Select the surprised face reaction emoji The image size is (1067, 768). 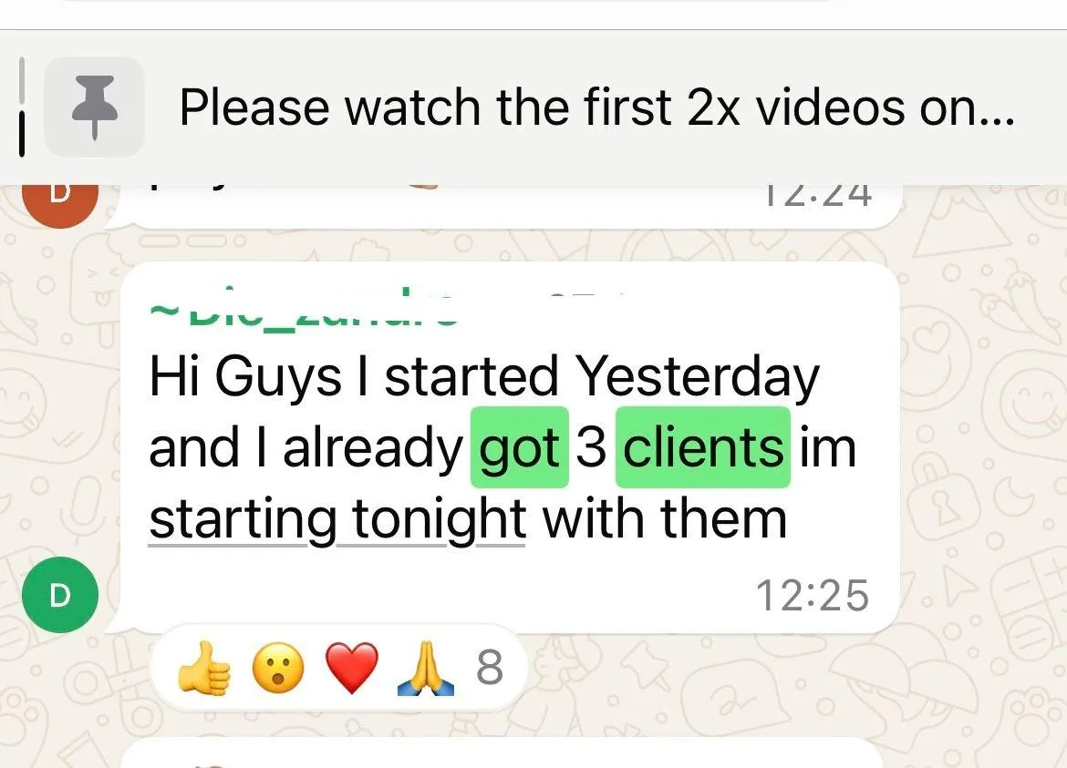[277, 668]
